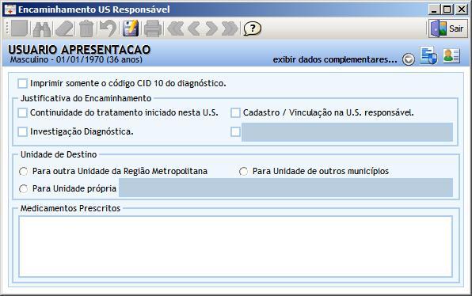Image resolution: width=472 pixels, height=296 pixels.
Task: Open the user card profile icon
Action: click(x=451, y=55)
